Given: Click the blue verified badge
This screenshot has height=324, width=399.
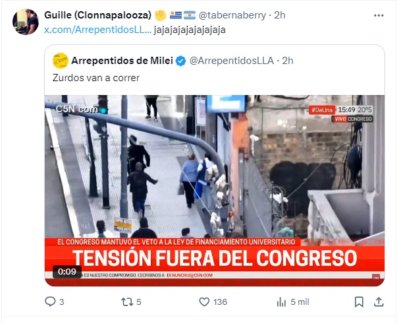Looking at the screenshot, I should click(x=181, y=61).
